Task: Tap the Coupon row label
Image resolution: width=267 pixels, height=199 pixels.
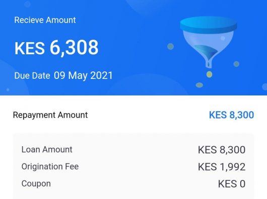Action: (x=36, y=184)
